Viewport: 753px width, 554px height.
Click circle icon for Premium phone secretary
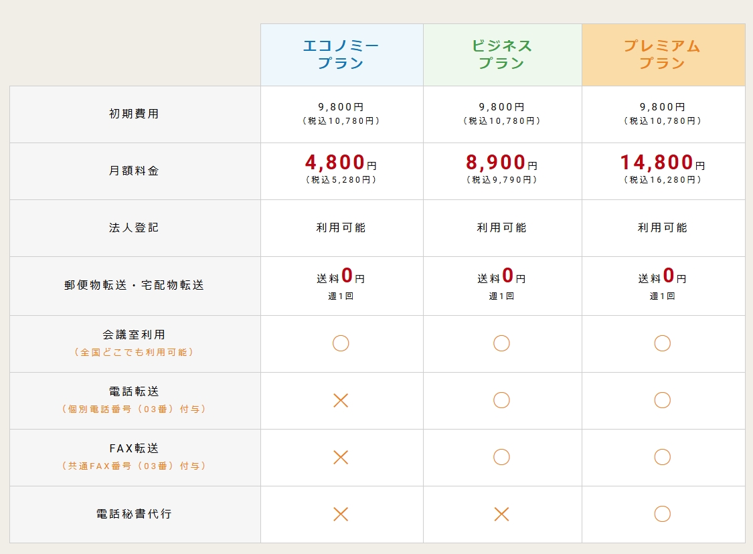click(x=663, y=514)
